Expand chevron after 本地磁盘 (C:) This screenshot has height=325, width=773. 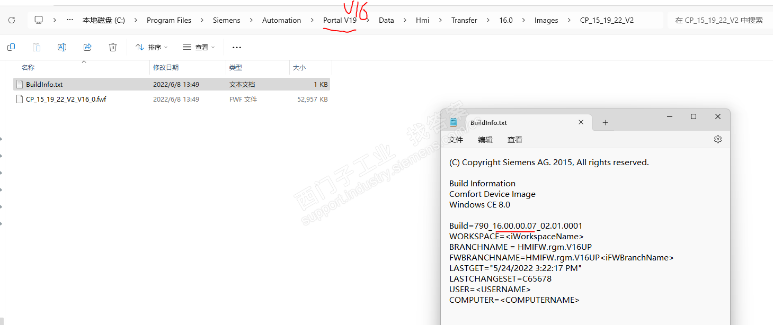point(136,20)
